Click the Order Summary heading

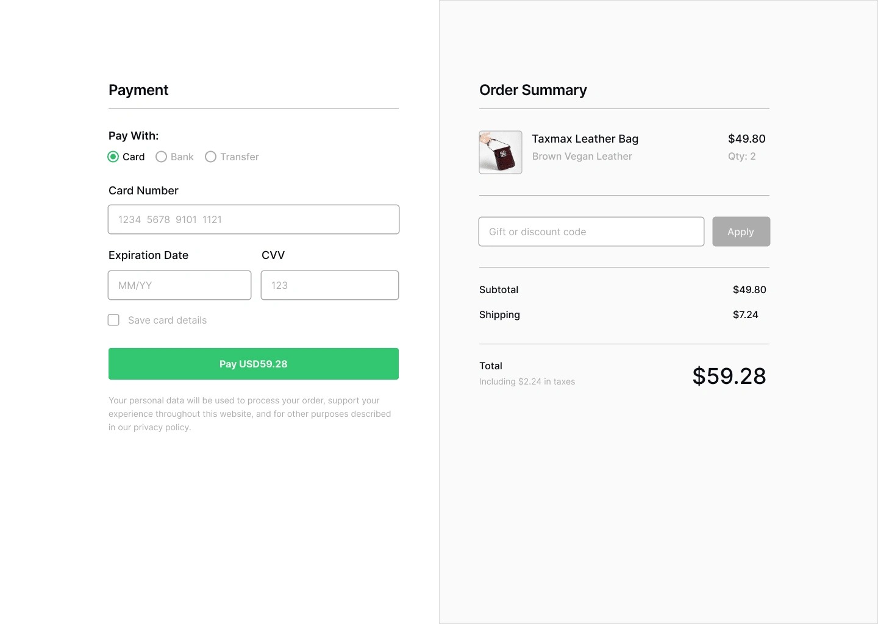pos(533,90)
